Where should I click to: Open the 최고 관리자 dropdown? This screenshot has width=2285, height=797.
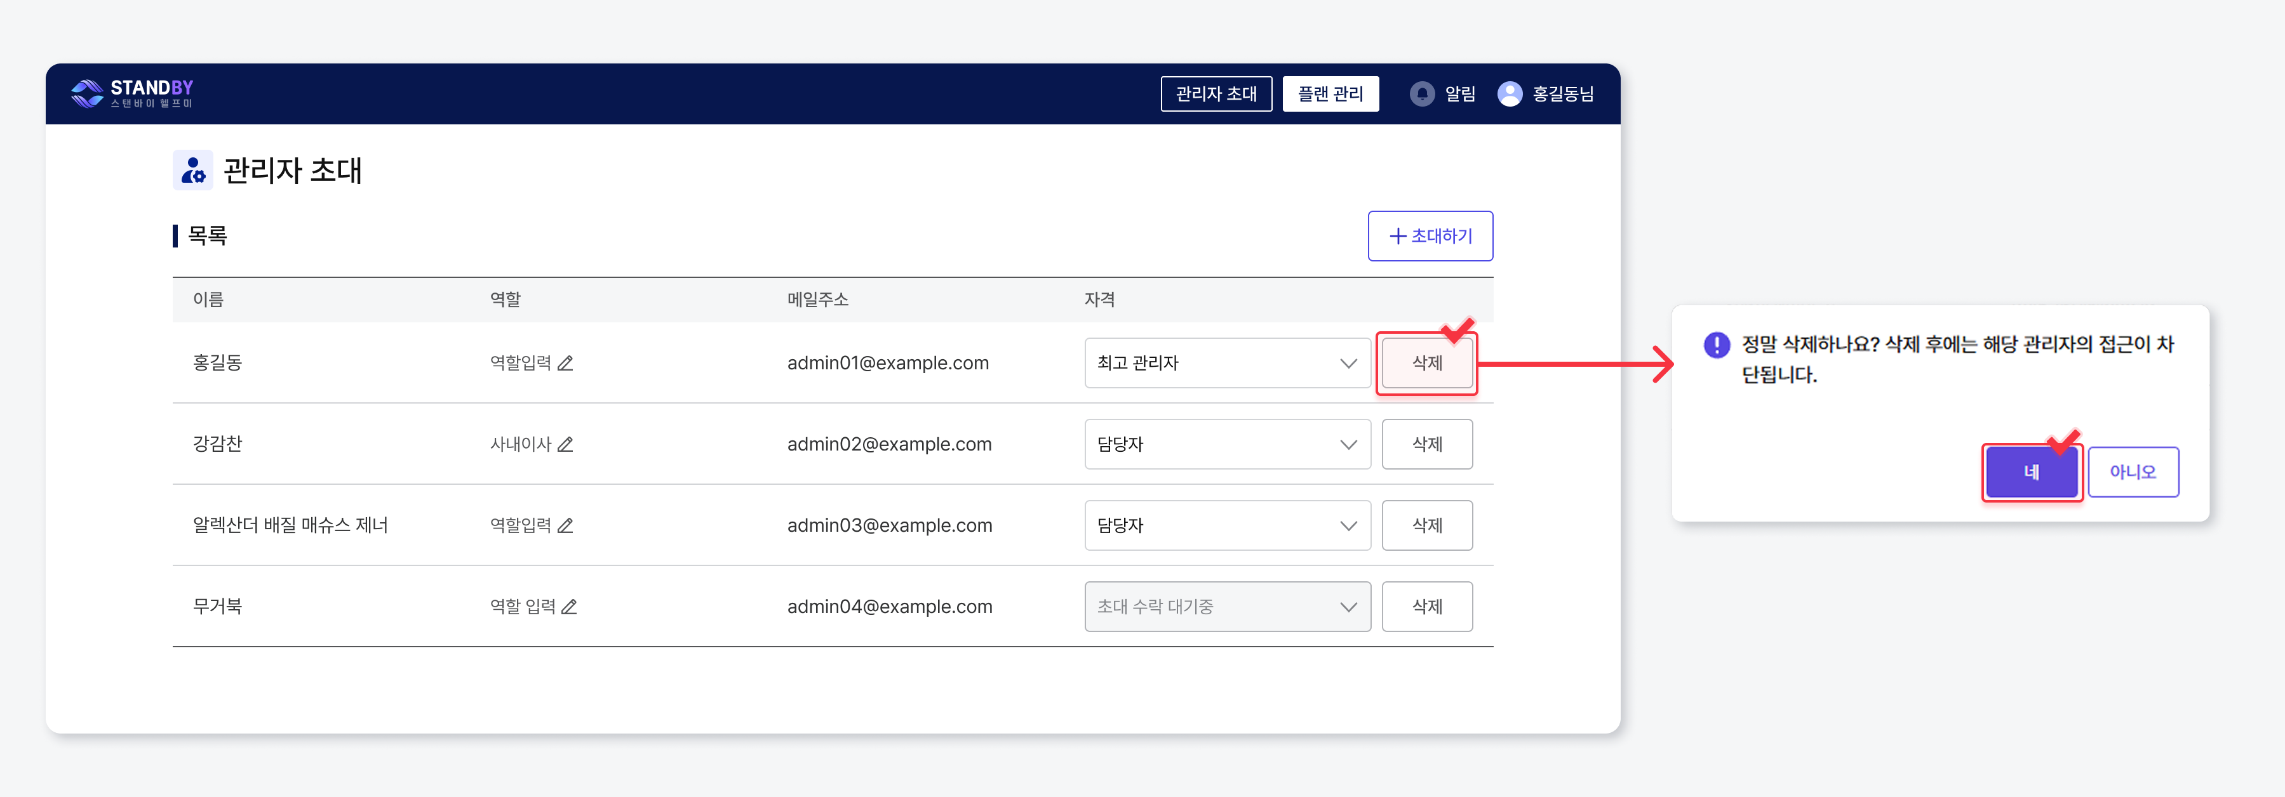pyautogui.click(x=1227, y=364)
